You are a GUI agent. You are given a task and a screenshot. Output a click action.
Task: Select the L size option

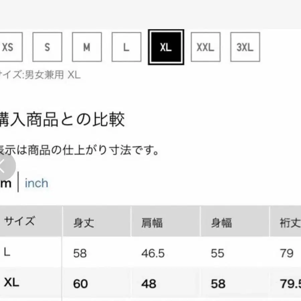126,47
